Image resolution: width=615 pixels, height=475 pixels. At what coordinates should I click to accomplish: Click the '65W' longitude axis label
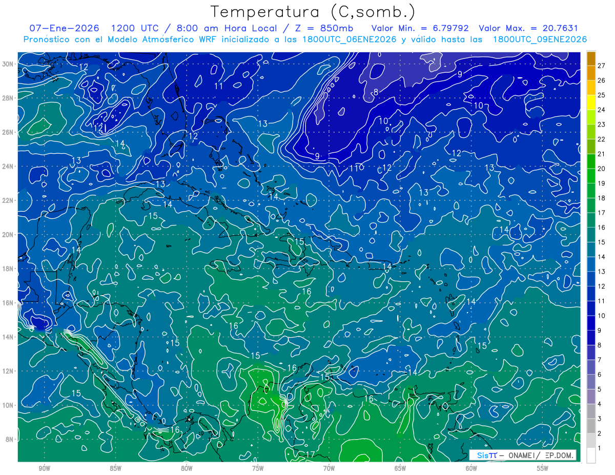pyautogui.click(x=400, y=468)
